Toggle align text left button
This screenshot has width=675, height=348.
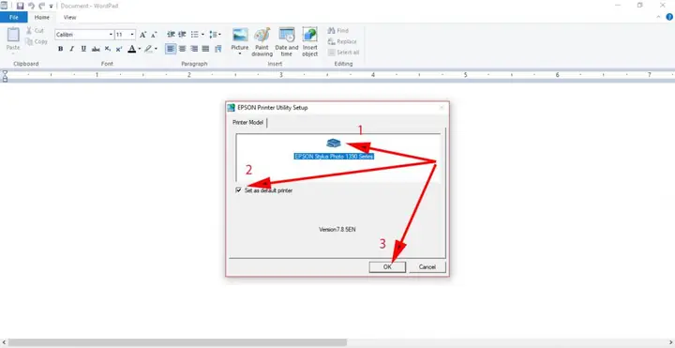click(171, 49)
